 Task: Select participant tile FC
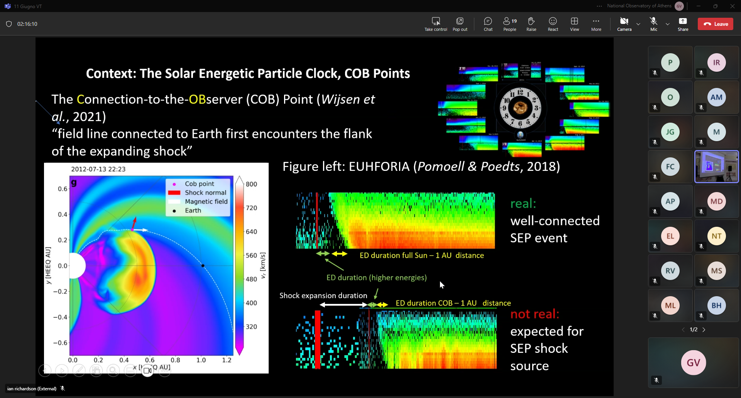click(x=670, y=167)
